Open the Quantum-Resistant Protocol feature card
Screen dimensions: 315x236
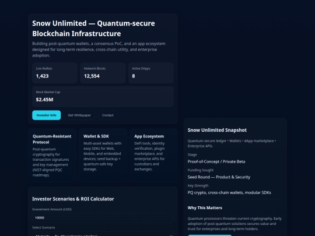point(52,156)
